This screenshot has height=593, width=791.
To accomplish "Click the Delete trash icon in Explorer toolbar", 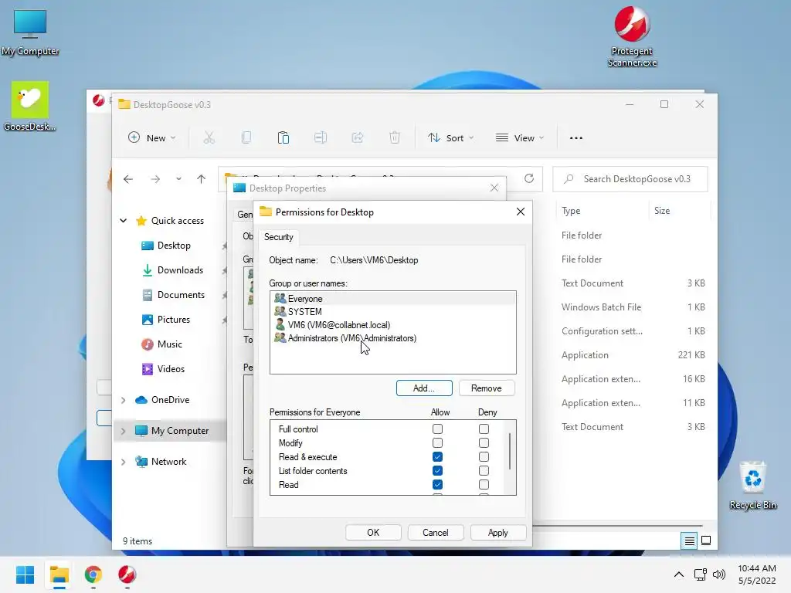I will click(x=395, y=137).
